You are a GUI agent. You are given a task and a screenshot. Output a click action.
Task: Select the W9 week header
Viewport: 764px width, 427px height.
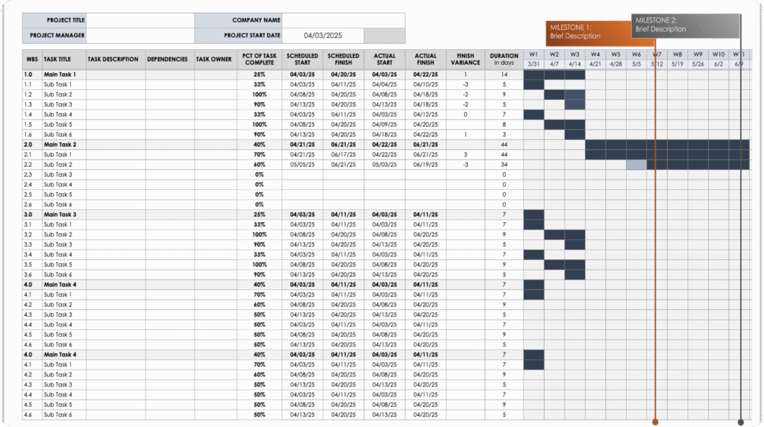pyautogui.click(x=698, y=54)
